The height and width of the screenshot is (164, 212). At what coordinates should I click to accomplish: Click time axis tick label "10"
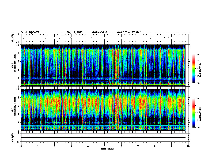pyautogui.click(x=188, y=146)
